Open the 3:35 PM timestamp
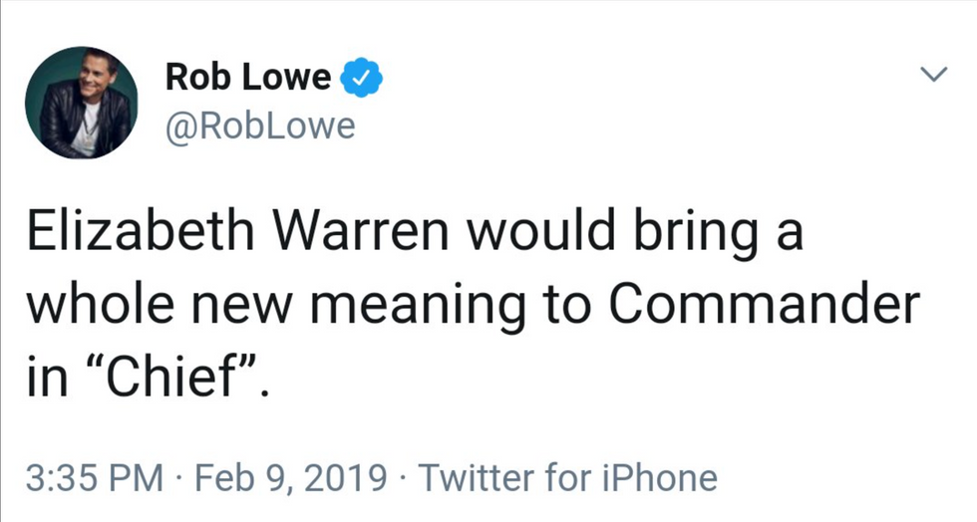The width and height of the screenshot is (977, 522). [95, 478]
